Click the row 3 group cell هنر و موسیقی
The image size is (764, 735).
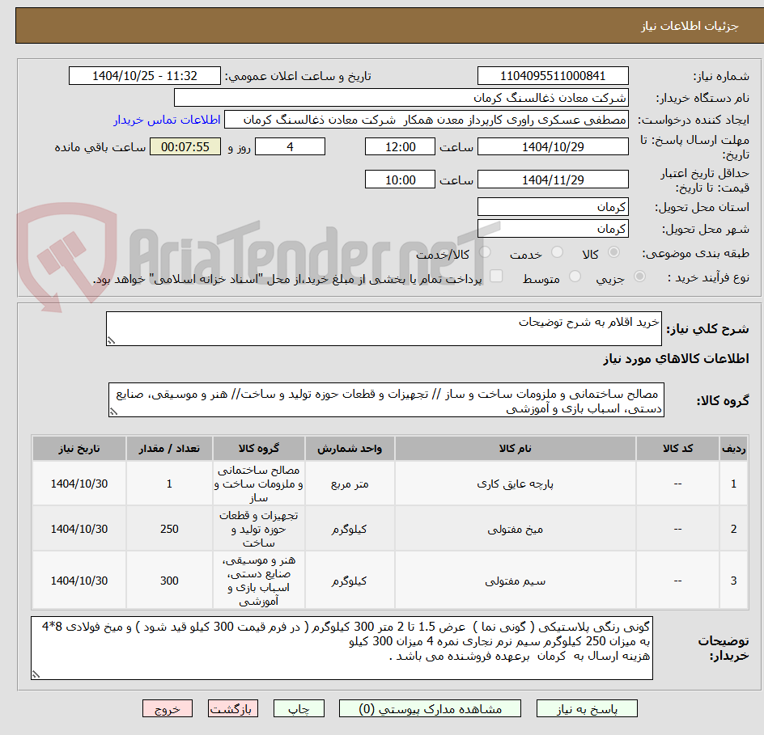pyautogui.click(x=259, y=581)
